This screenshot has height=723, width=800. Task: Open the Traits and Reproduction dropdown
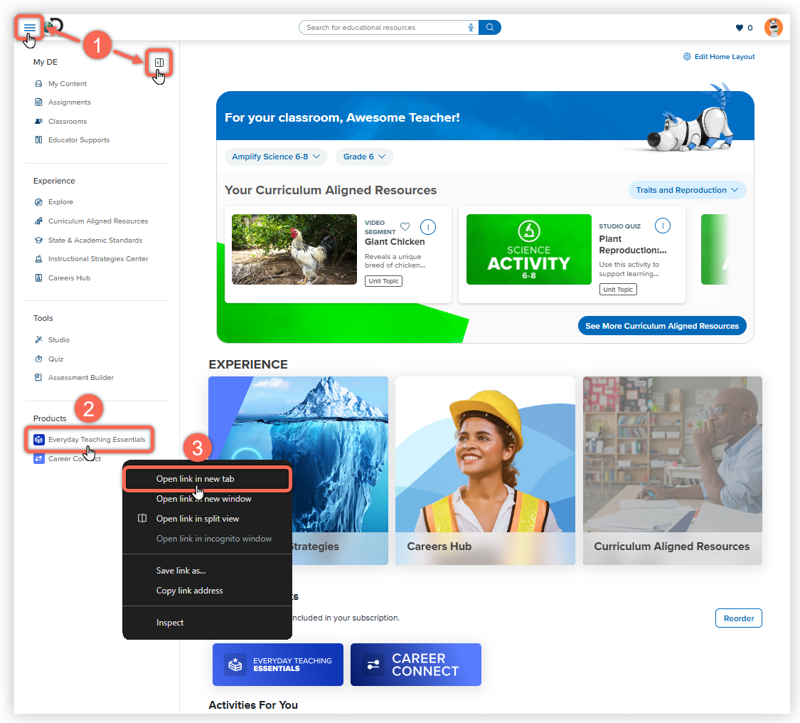coord(687,190)
